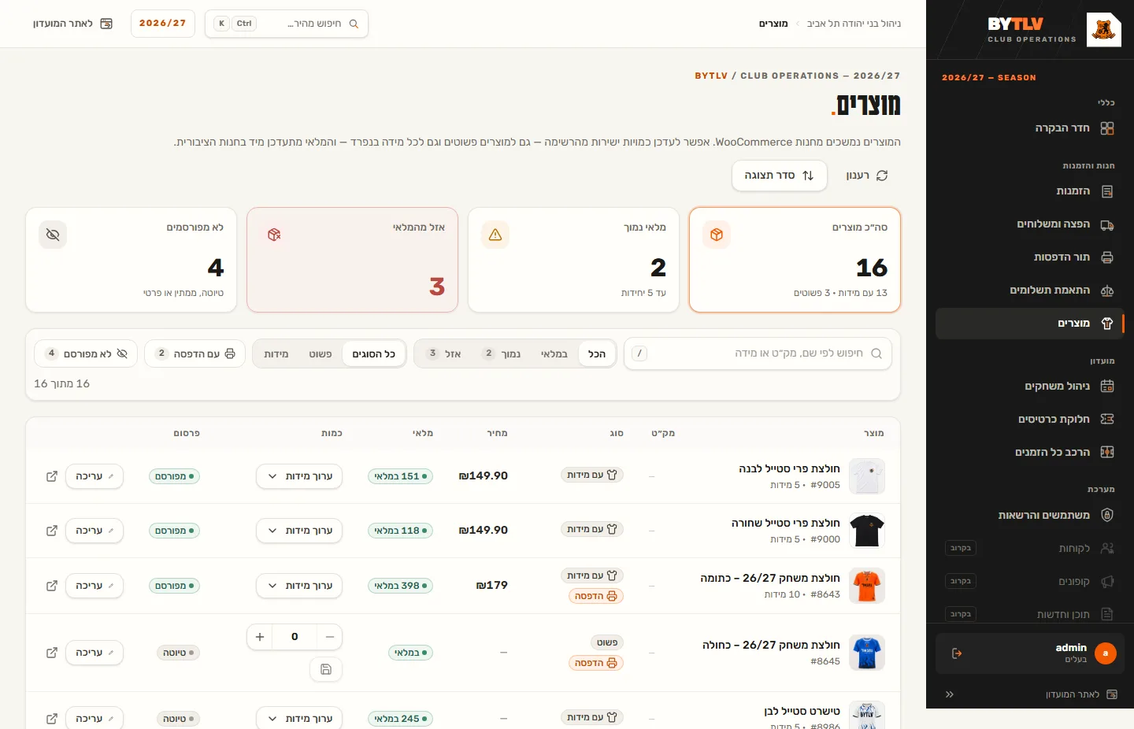Toggle the עם הדפסה filter chip
Screen dimensions: 1134x729
point(195,353)
